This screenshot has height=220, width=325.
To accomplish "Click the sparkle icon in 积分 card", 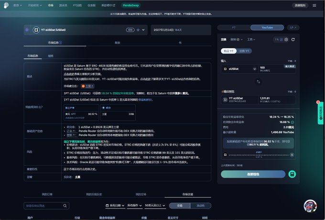I will [103, 108].
